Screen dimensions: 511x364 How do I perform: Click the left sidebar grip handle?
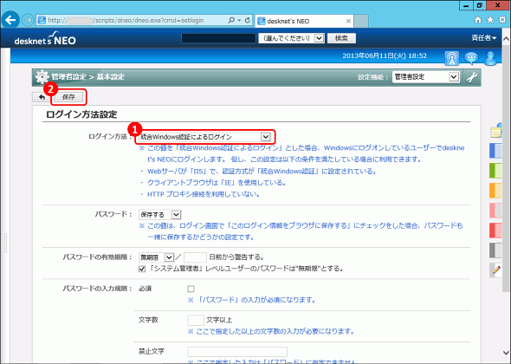coord(5,243)
